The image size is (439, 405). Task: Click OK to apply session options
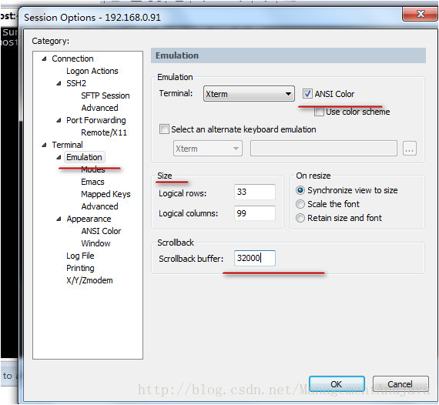pyautogui.click(x=337, y=384)
